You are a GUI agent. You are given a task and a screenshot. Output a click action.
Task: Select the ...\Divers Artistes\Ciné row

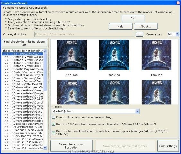click(x=23, y=99)
